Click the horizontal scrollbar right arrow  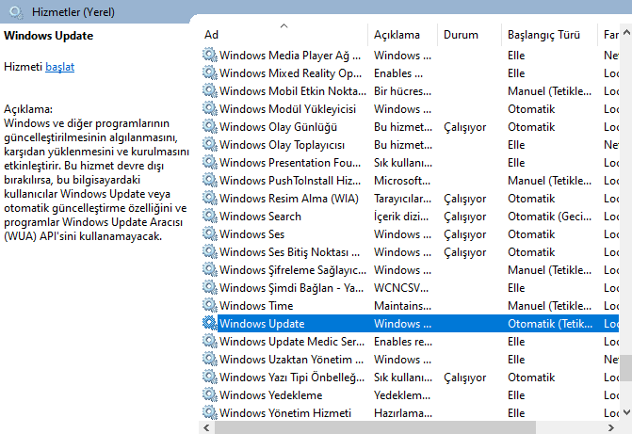611,427
